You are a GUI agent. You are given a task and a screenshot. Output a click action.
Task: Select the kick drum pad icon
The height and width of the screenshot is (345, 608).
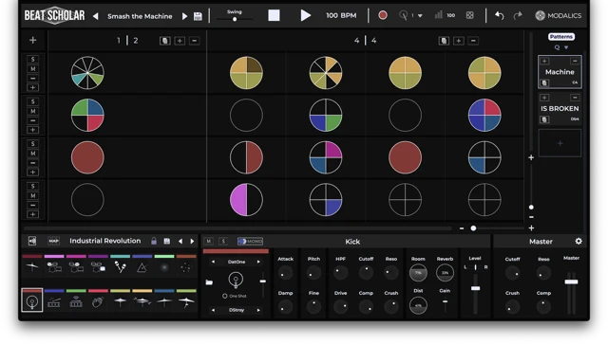[31, 300]
